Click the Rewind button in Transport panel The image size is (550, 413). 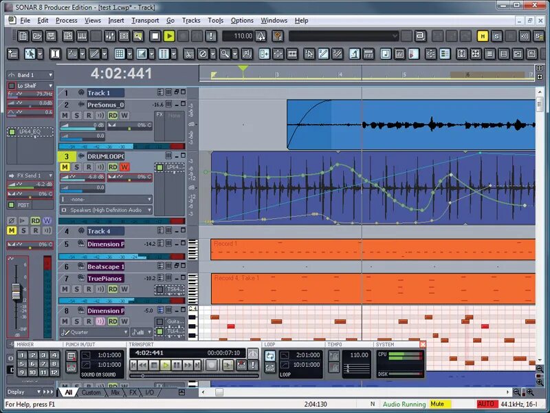143,366
